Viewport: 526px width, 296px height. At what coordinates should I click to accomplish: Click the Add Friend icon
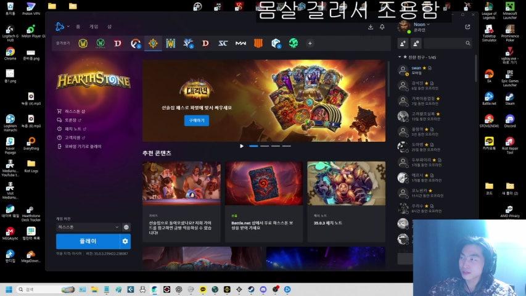click(x=403, y=43)
